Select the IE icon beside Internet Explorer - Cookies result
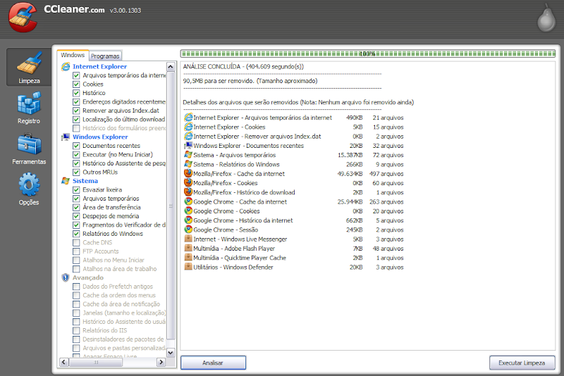Image resolution: width=564 pixels, height=376 pixels. tap(188, 127)
